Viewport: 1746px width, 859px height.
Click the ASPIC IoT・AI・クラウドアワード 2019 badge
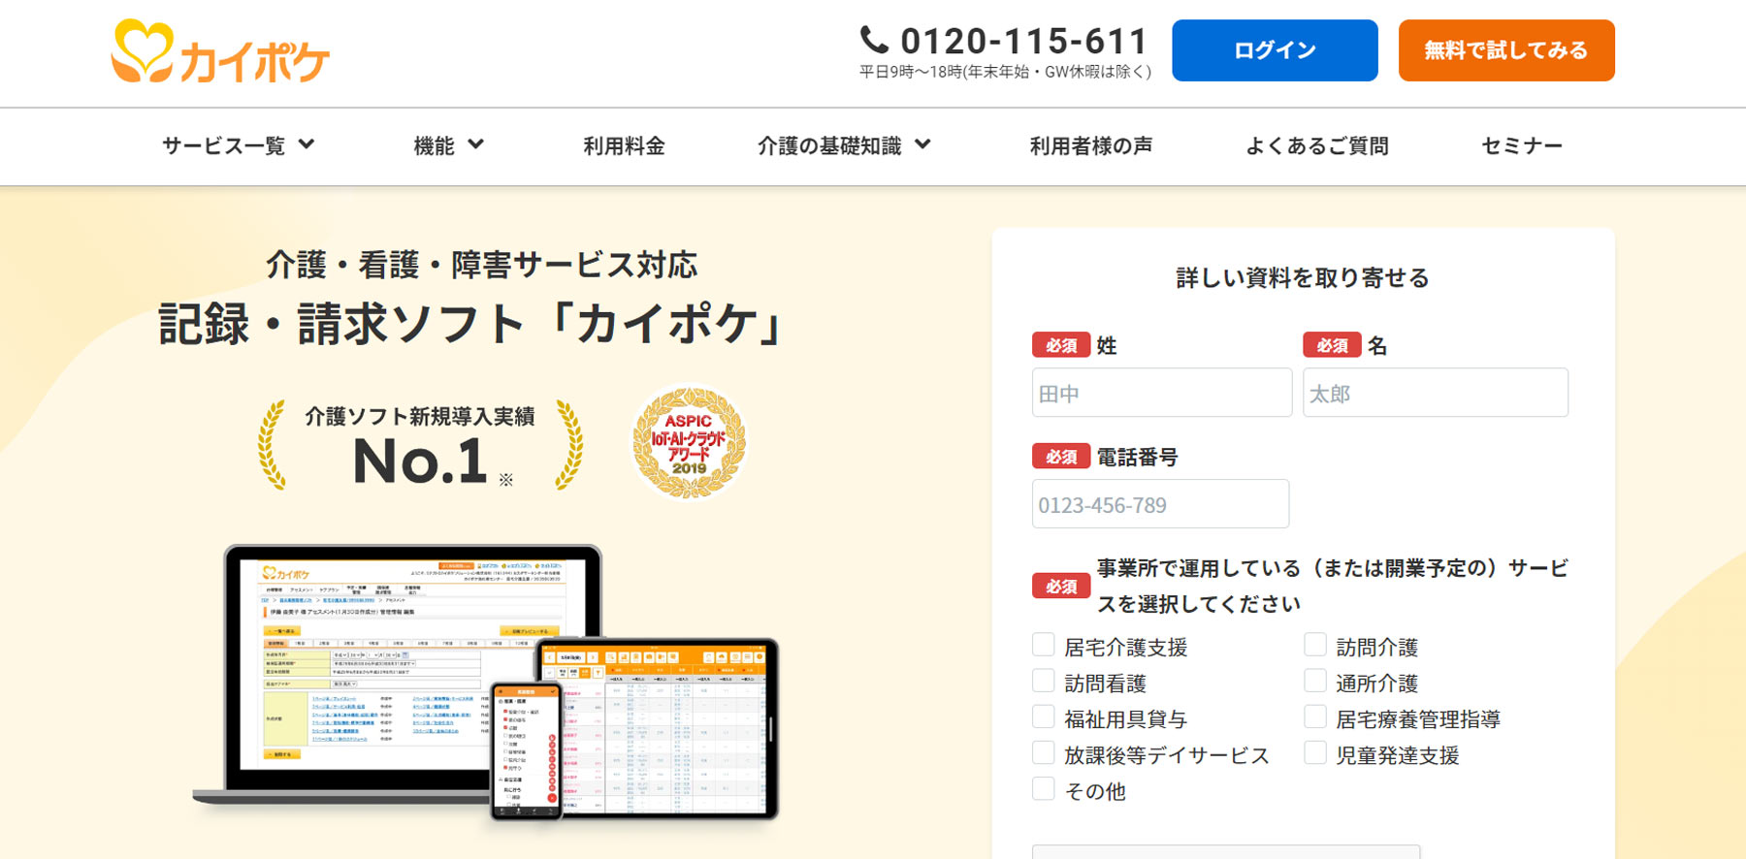689,442
